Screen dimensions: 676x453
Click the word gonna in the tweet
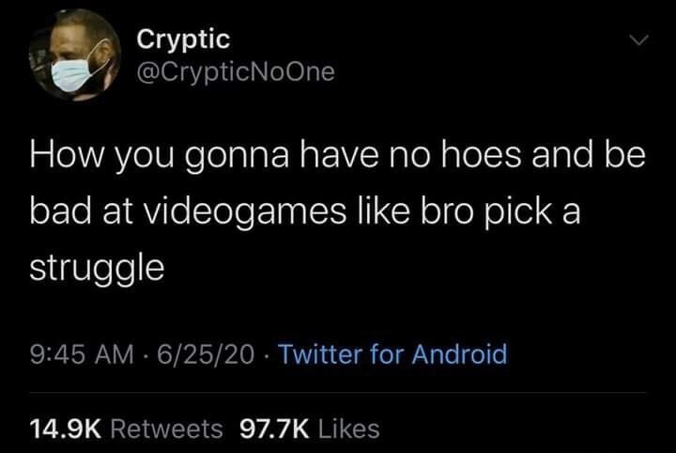click(x=237, y=158)
